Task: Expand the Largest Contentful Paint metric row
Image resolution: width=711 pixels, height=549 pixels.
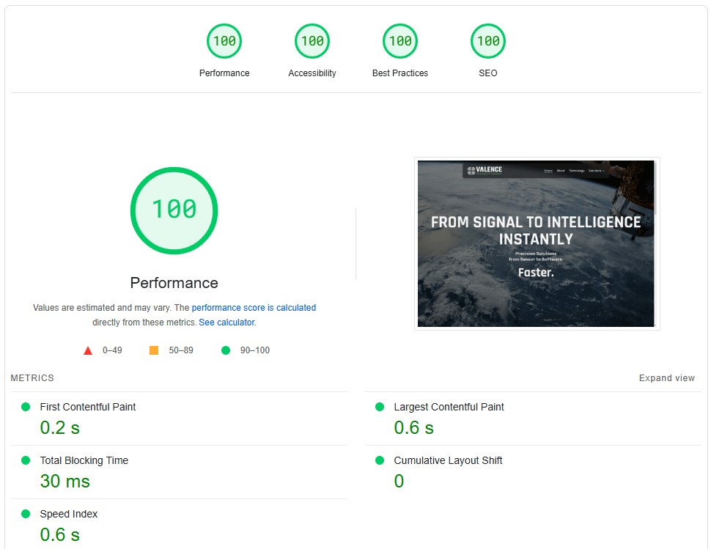Action: click(448, 407)
